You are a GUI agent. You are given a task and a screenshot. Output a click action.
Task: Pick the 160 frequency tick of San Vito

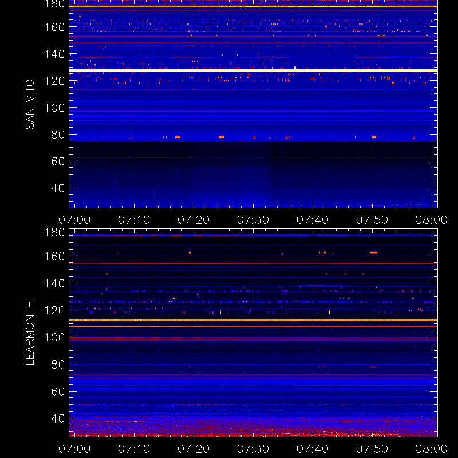tap(54, 27)
